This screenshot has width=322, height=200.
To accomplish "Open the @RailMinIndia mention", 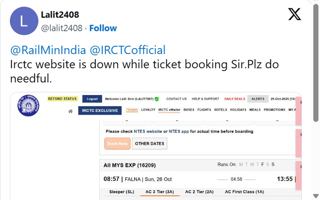I will (x=48, y=50).
